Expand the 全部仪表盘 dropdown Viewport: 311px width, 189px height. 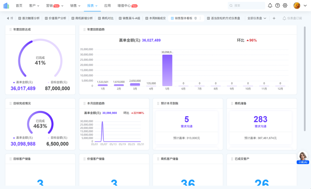click(x=257, y=18)
